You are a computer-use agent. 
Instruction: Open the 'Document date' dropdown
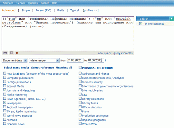pyautogui.click(x=15, y=60)
